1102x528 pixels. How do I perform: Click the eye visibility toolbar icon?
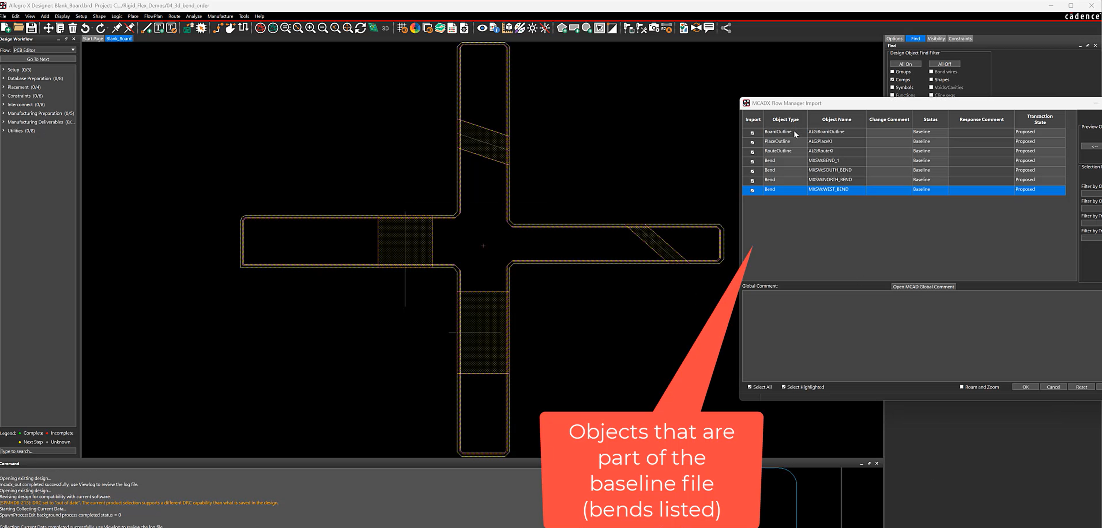coord(482,28)
